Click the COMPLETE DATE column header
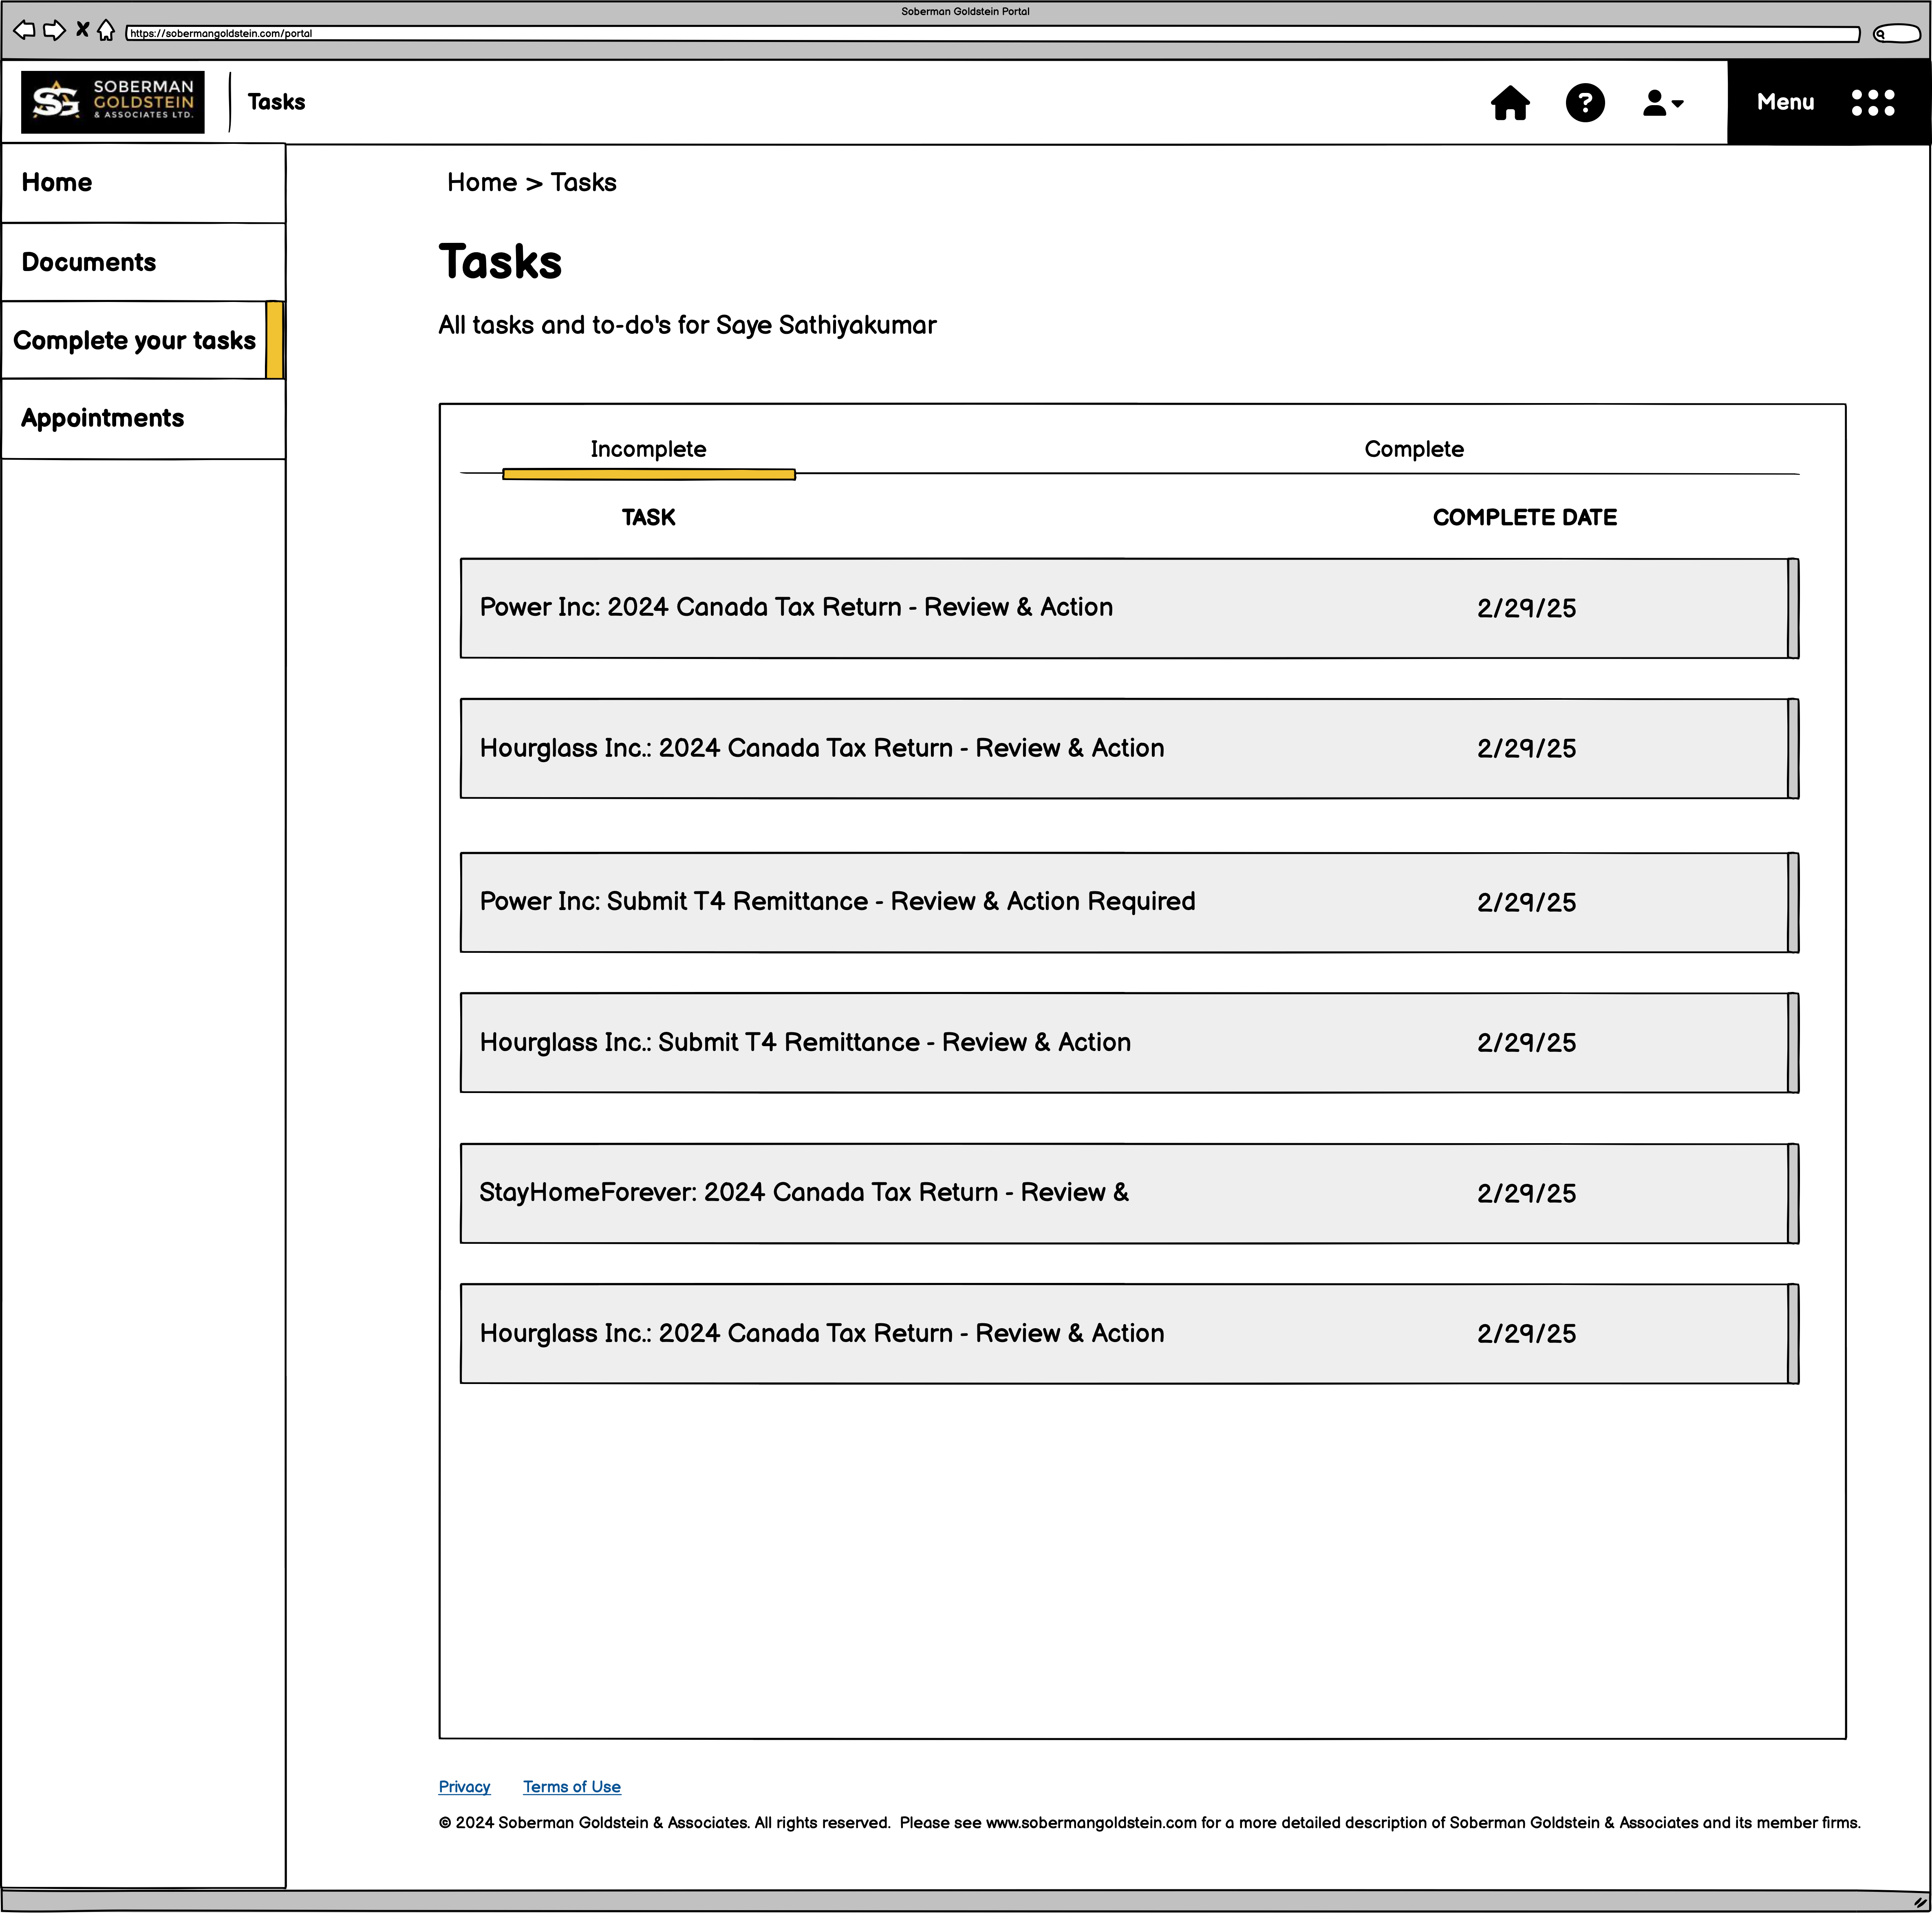 (1524, 518)
